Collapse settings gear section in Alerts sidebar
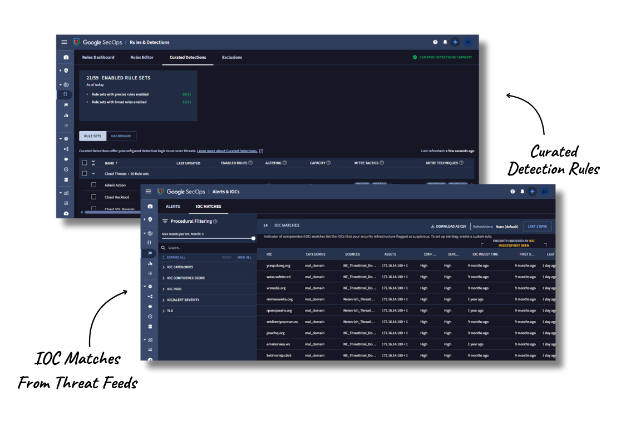The image size is (626, 431). point(145,287)
